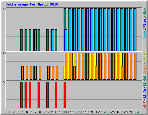Select day label 18 on the x-axis

[x=82, y=112]
